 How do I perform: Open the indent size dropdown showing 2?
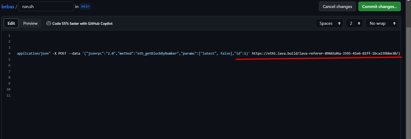tap(354, 23)
